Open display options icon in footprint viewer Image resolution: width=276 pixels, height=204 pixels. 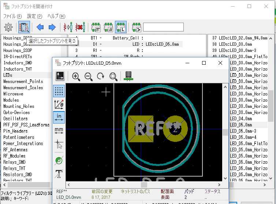point(60,76)
